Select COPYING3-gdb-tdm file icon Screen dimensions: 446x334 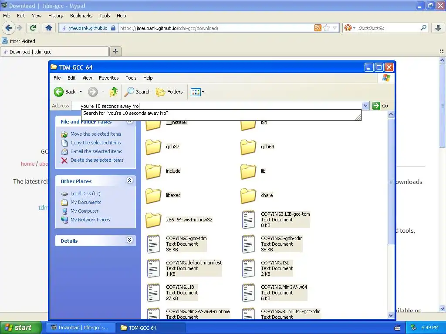click(248, 244)
